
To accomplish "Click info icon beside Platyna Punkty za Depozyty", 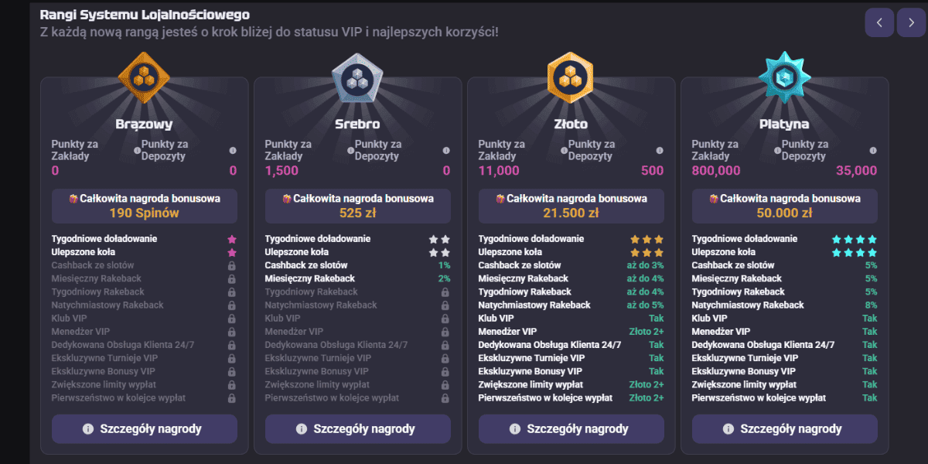I will (873, 151).
